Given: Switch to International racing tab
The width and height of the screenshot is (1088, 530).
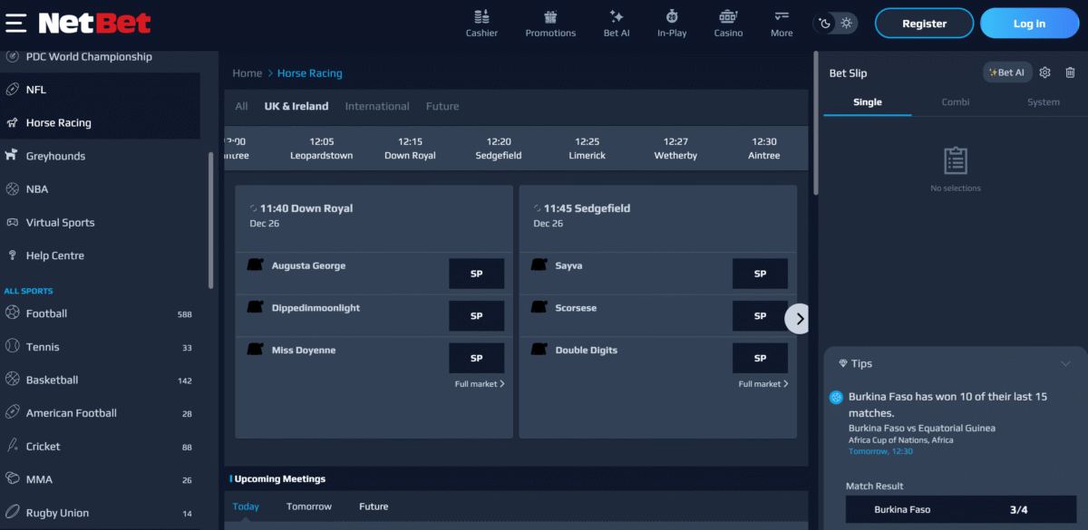Looking at the screenshot, I should point(377,106).
